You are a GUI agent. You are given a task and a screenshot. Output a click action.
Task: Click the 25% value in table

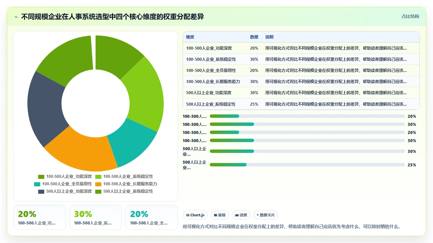254,104
